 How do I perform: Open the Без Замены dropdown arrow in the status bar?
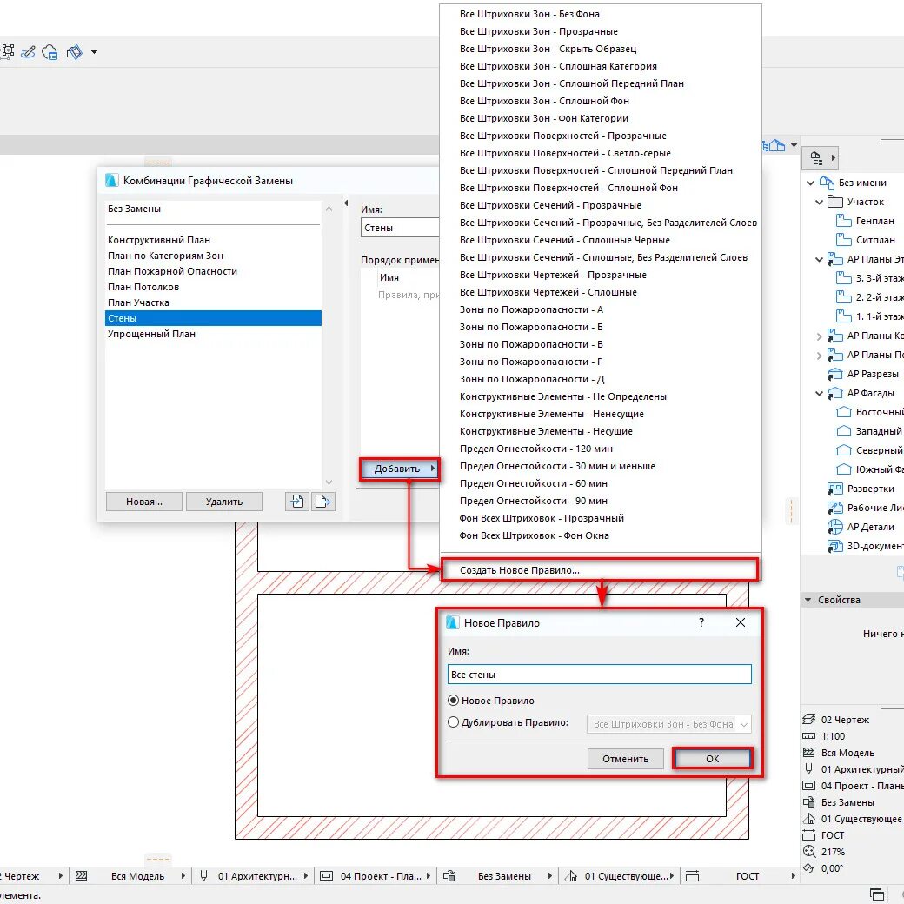549,876
